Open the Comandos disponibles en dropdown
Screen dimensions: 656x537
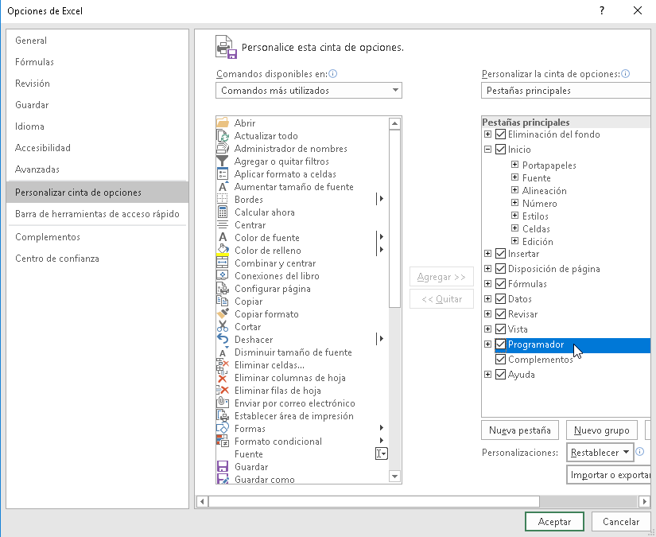click(309, 91)
